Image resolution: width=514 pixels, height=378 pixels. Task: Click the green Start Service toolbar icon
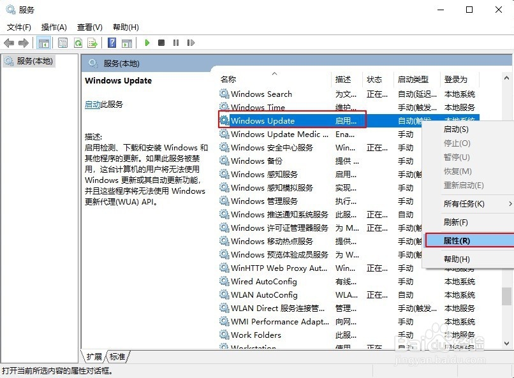(148, 43)
